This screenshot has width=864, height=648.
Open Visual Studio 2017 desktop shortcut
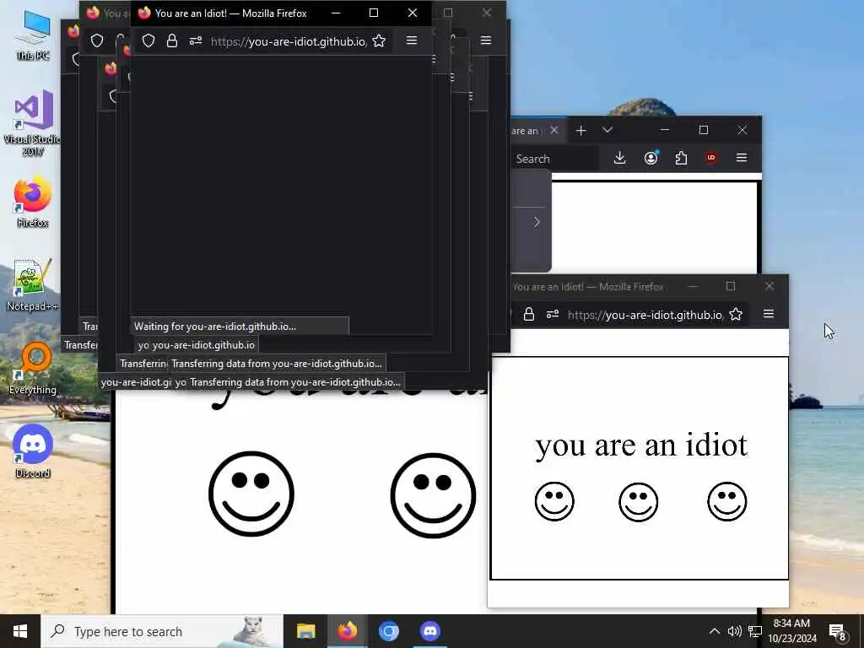[x=33, y=122]
